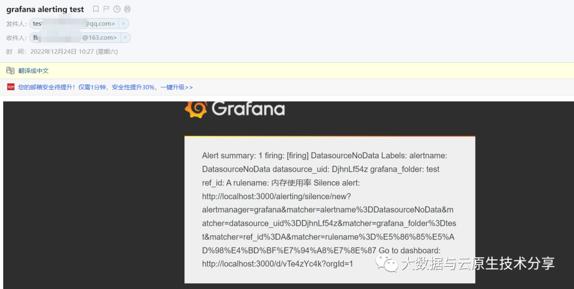Click the 'datasource_uid: DjhnLf54z grafana_folder: test' line

tap(320, 169)
